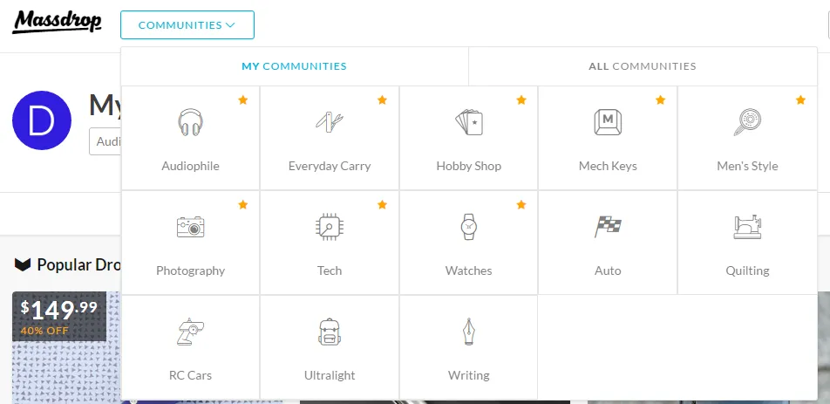The width and height of the screenshot is (830, 404).
Task: Toggle the Tech community star
Action: tap(382, 205)
